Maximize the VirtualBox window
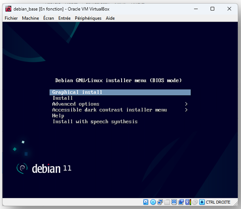 pyautogui.click(x=212, y=9)
